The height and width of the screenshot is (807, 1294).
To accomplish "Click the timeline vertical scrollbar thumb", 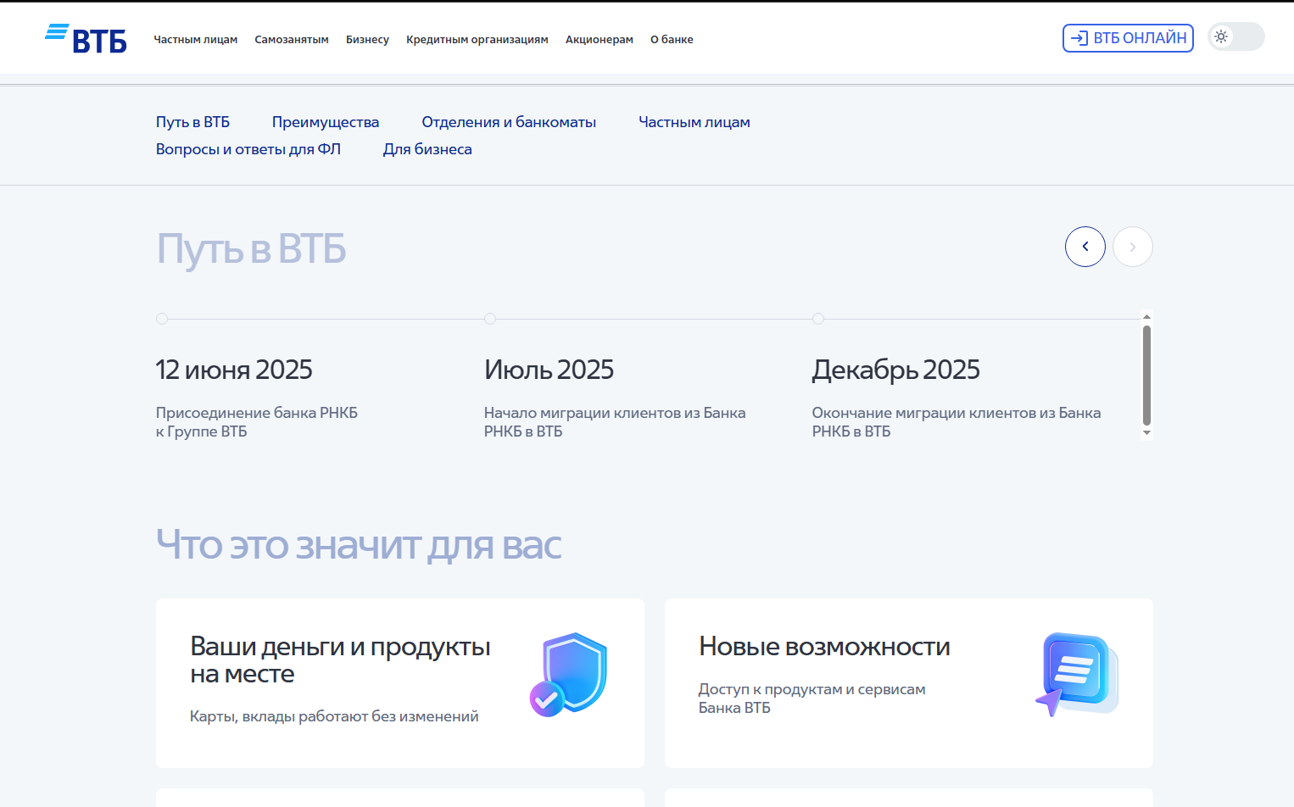I will tap(1146, 375).
